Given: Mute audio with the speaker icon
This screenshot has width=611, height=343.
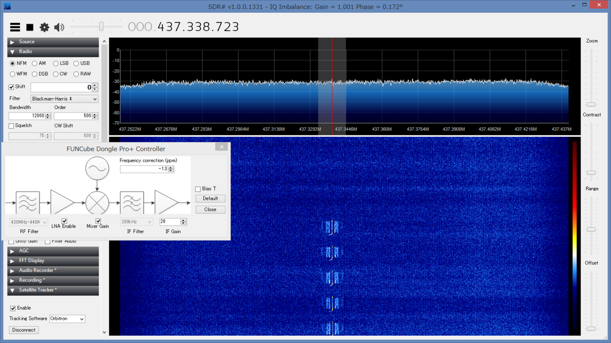Looking at the screenshot, I should (59, 27).
